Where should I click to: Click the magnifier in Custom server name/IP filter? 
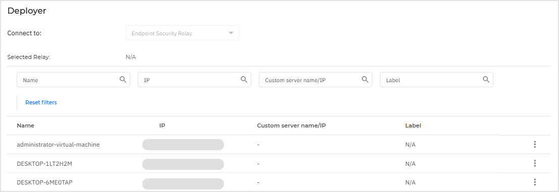365,80
